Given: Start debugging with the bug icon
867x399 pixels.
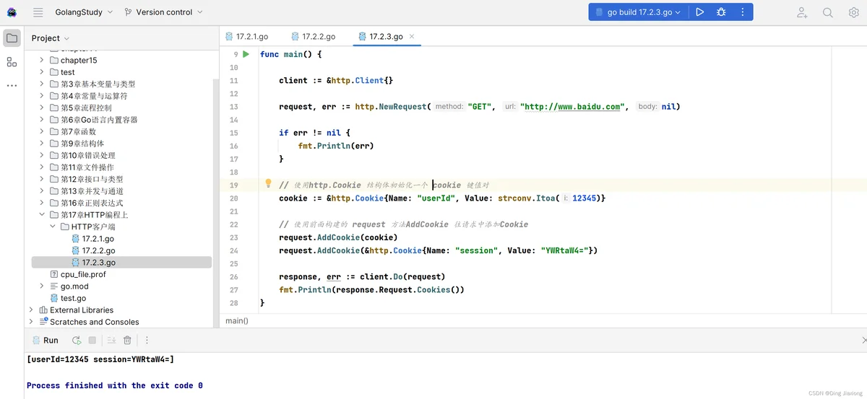Looking at the screenshot, I should click(721, 12).
